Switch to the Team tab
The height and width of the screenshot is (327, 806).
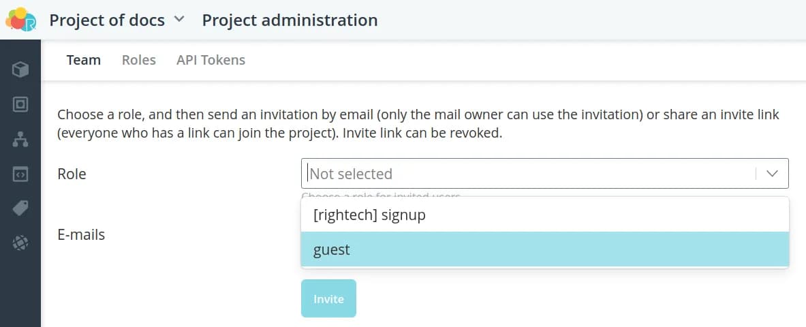tap(84, 60)
